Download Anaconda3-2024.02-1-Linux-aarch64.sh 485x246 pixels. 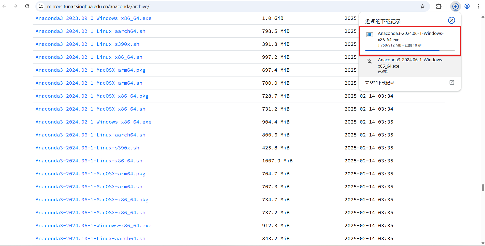(x=90, y=31)
